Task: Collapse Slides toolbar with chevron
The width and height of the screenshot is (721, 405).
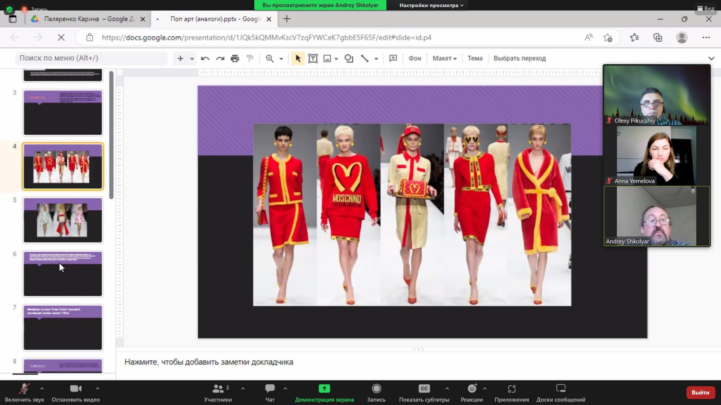Action: (711, 58)
